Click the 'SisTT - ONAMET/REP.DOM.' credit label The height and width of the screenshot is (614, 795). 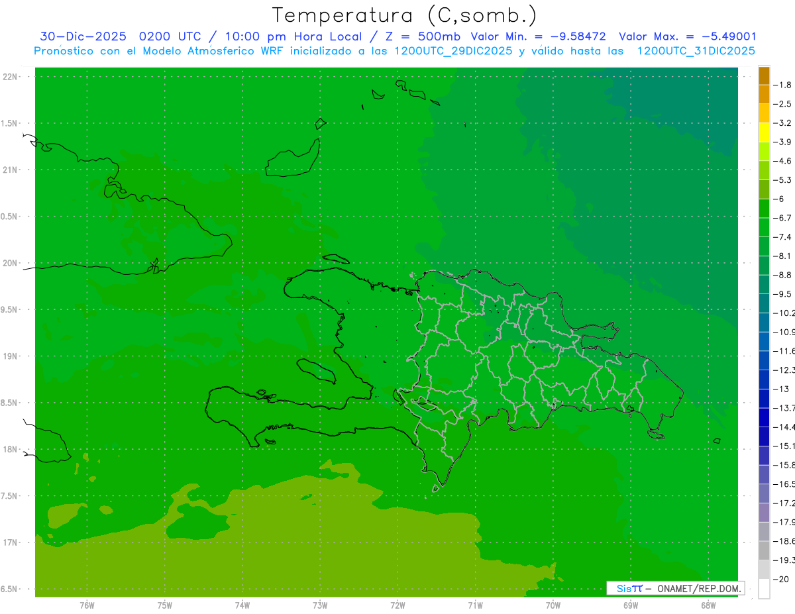tap(676, 588)
